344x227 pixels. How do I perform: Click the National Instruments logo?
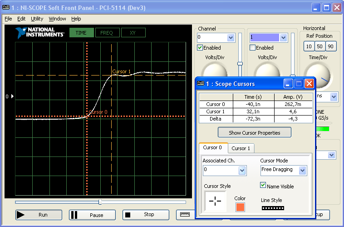[x=39, y=33]
